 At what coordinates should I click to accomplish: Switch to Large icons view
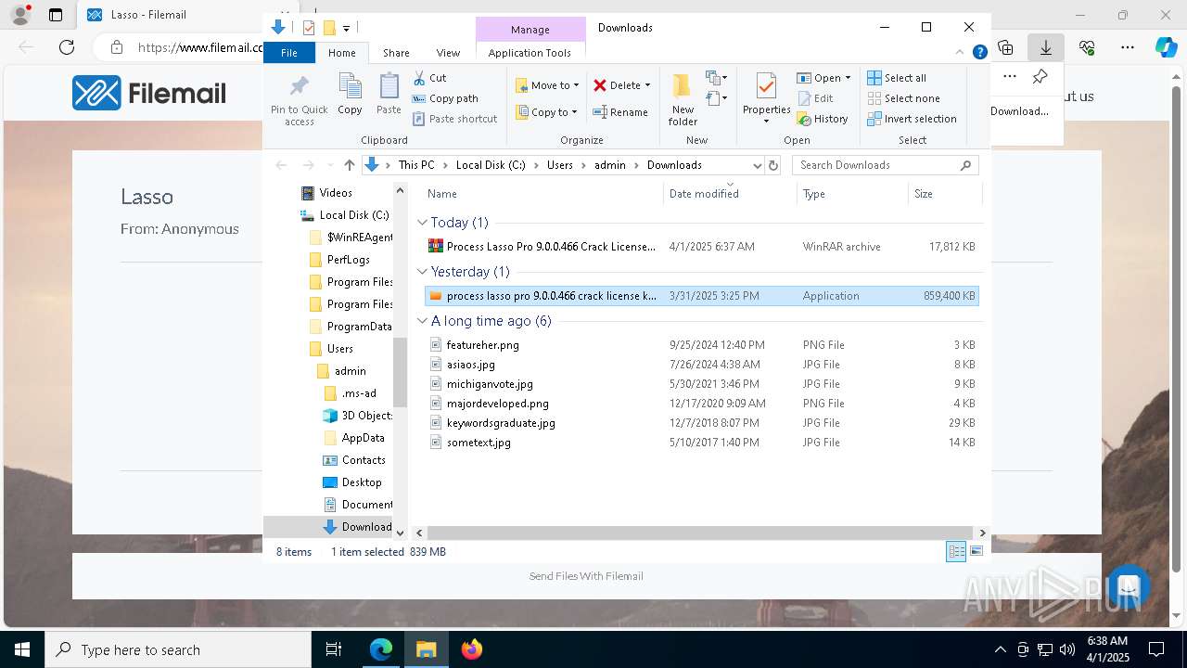coord(976,552)
